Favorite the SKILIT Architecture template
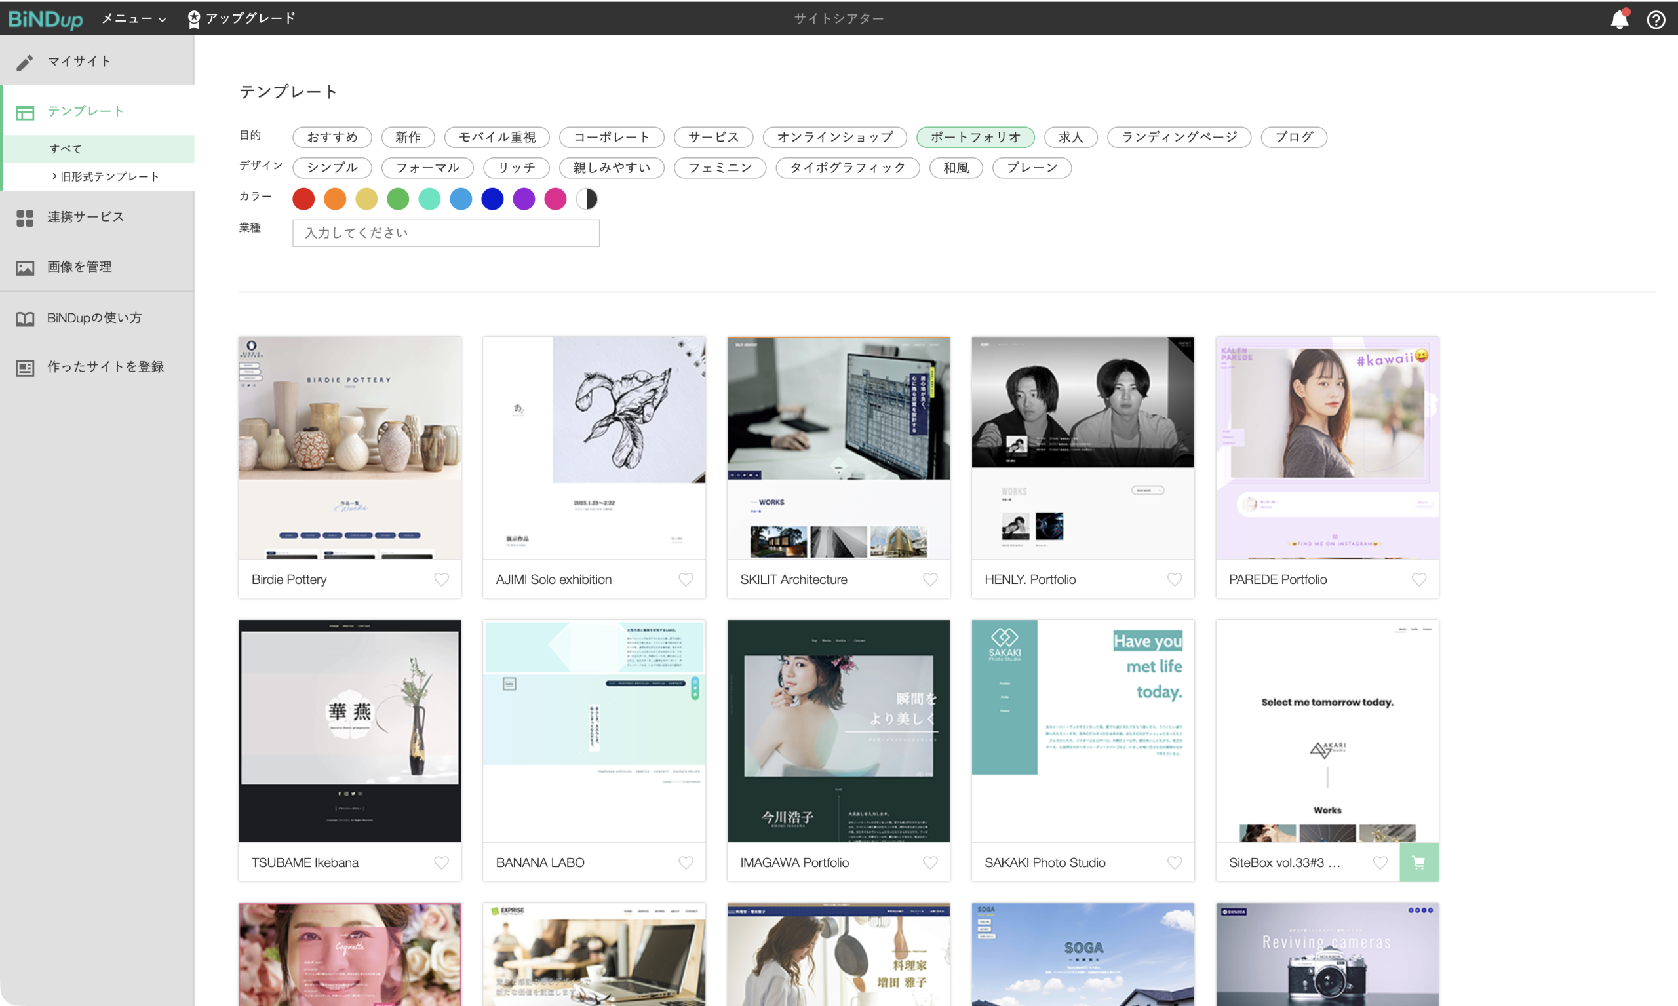 point(930,579)
